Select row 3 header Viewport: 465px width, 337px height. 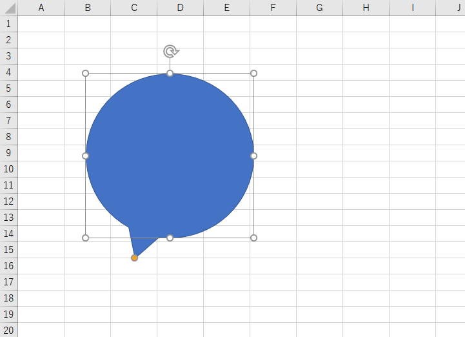click(8, 56)
